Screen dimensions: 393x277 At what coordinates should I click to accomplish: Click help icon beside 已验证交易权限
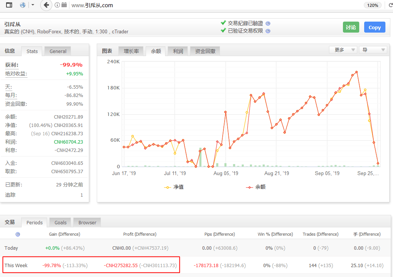[x=268, y=31]
